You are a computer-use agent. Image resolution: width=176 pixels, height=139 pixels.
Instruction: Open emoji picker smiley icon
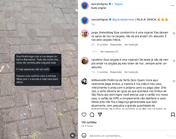click(x=84, y=136)
